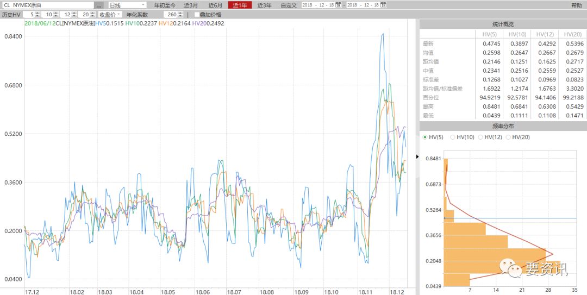Click the 2018/06/12 date in legend
The height and width of the screenshot is (295, 587).
click(x=40, y=23)
